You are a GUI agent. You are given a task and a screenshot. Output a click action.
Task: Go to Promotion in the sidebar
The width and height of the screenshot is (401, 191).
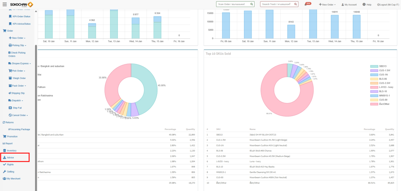coord(12,136)
